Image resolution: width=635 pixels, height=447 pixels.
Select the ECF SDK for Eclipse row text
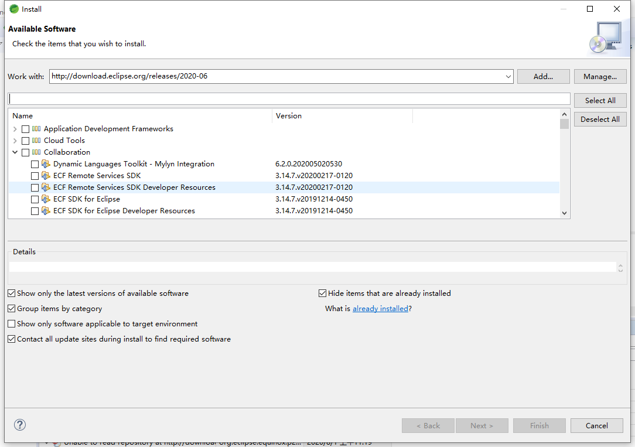(x=87, y=199)
